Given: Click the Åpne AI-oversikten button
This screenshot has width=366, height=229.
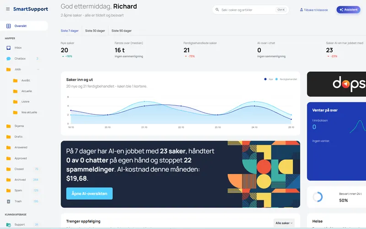Looking at the screenshot, I should (89, 193).
